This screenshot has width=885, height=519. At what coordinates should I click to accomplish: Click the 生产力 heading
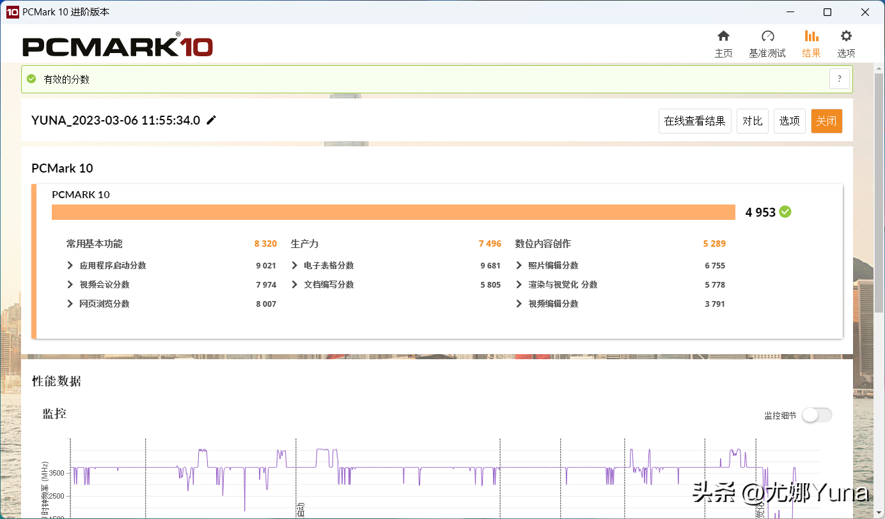click(x=304, y=244)
